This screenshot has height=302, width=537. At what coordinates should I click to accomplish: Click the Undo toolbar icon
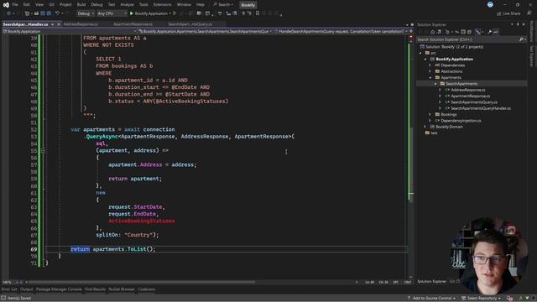click(57, 13)
